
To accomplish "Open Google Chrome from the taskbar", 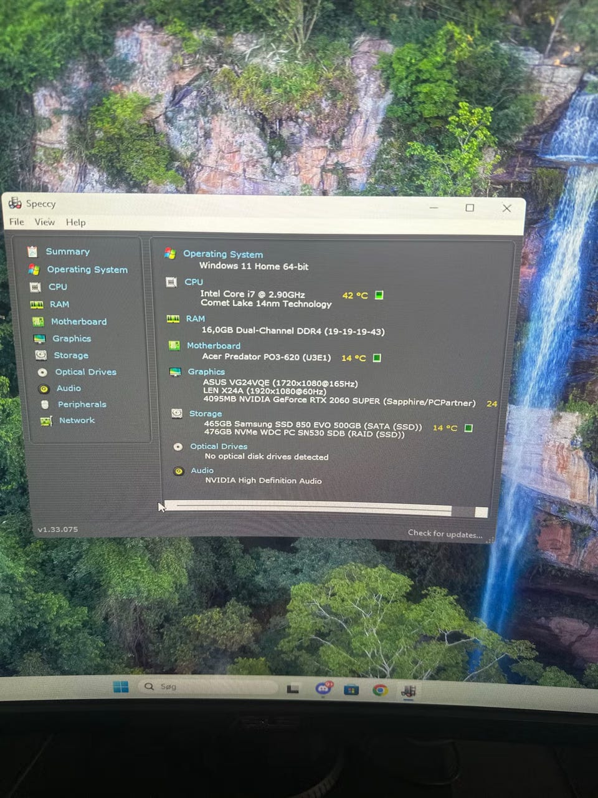I will (380, 690).
